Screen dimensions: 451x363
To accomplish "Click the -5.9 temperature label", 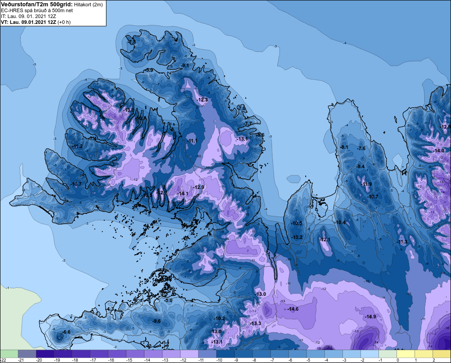I will 149,70.
